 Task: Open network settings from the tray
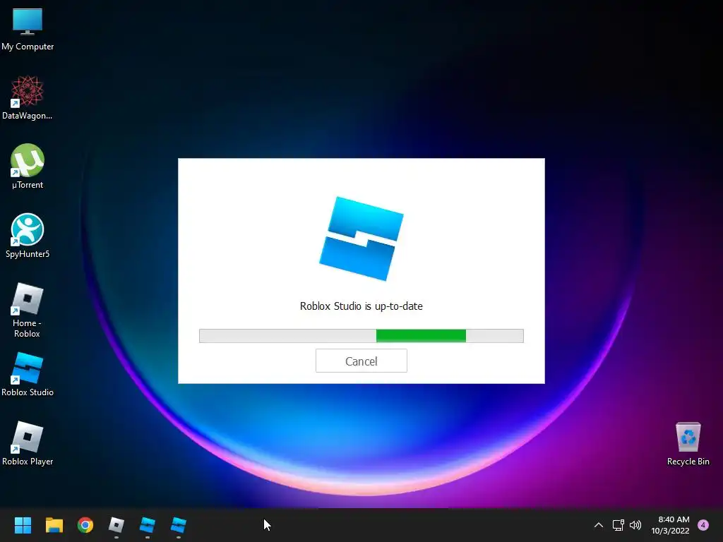pos(618,525)
